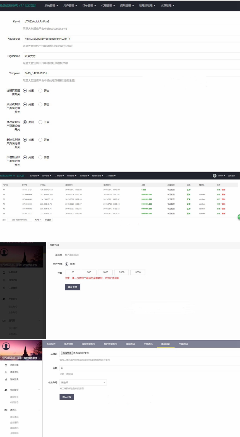
Task: Select 关闭 for 代理提现账户页面短信开关
Action: (25, 157)
